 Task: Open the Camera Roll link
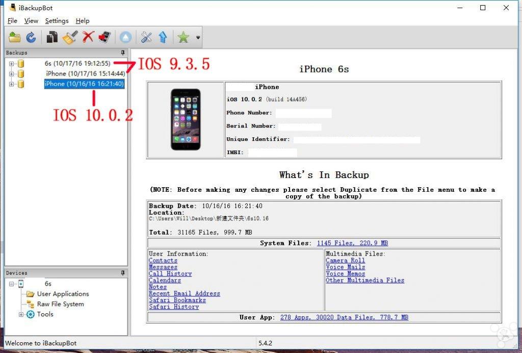pos(345,261)
